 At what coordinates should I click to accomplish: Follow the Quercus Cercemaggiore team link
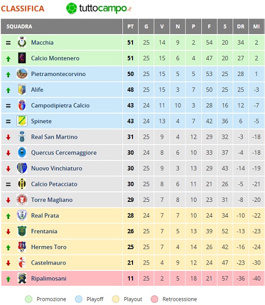[64, 152]
